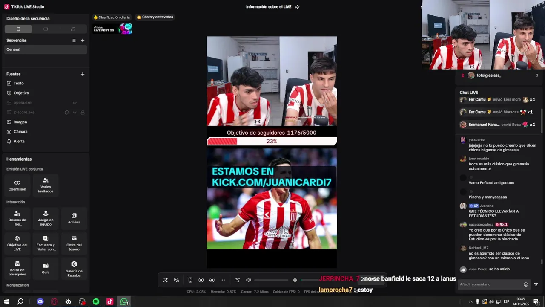545x307 pixels.
Task: Open Clasificación diaria tab
Action: (x=112, y=17)
